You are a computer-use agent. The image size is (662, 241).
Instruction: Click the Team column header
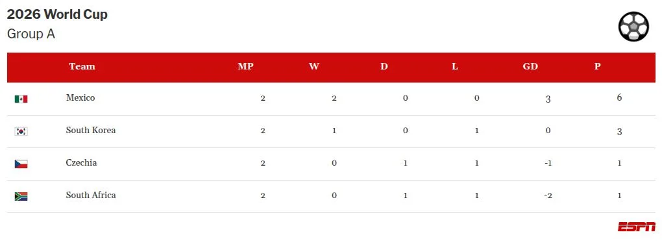tap(82, 66)
